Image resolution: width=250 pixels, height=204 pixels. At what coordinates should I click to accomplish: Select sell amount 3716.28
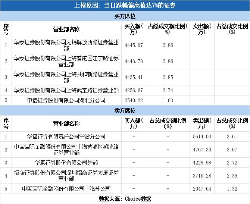tap(202, 176)
